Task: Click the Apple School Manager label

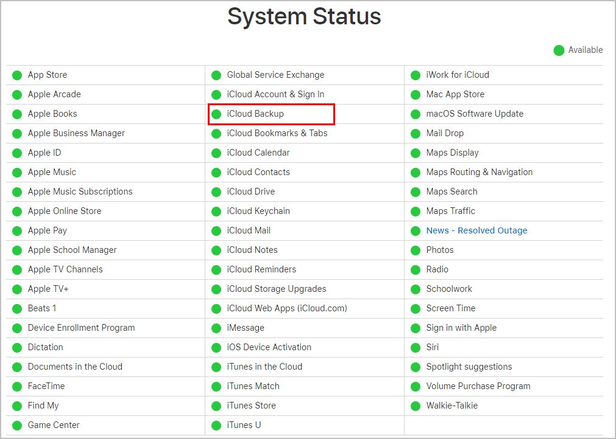Action: 73,250
